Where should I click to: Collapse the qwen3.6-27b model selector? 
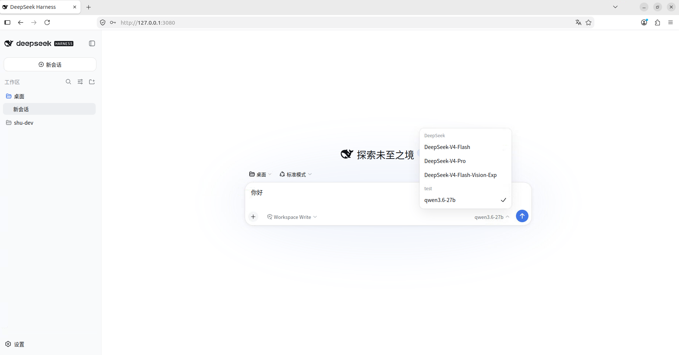point(492,217)
